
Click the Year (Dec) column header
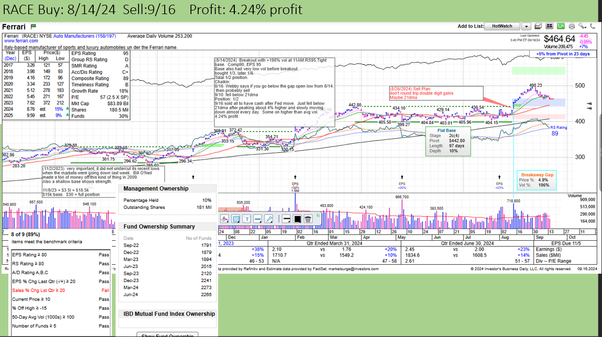tap(10, 55)
